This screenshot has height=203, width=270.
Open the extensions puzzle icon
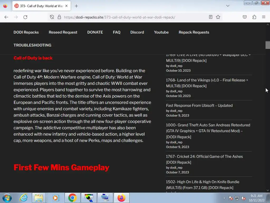point(254,17)
